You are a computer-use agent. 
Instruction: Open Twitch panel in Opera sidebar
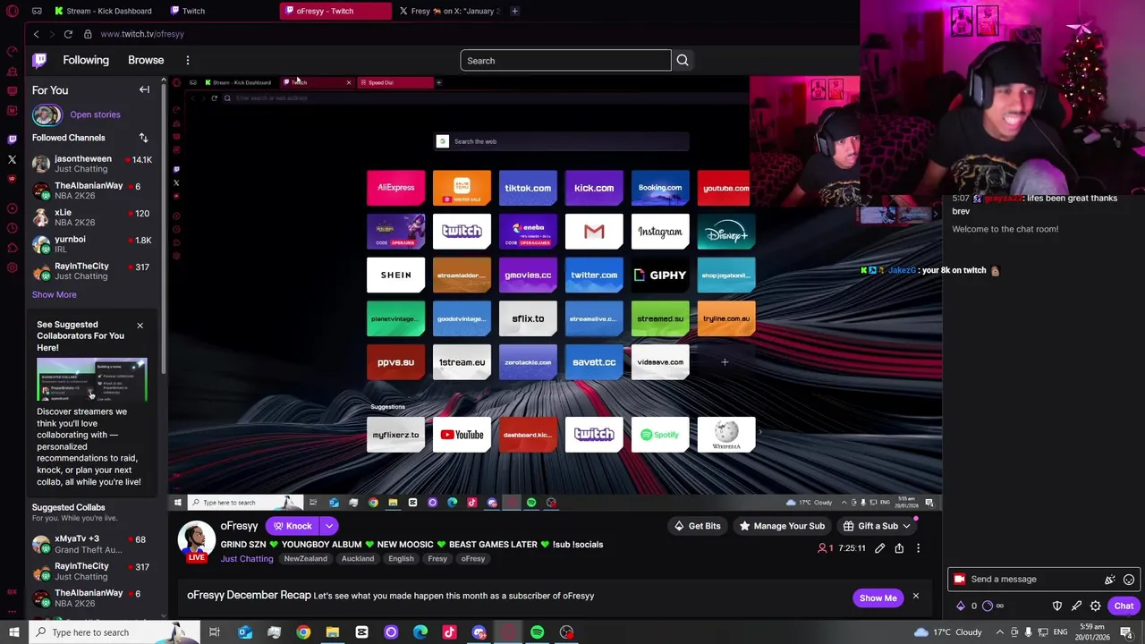coord(12,140)
